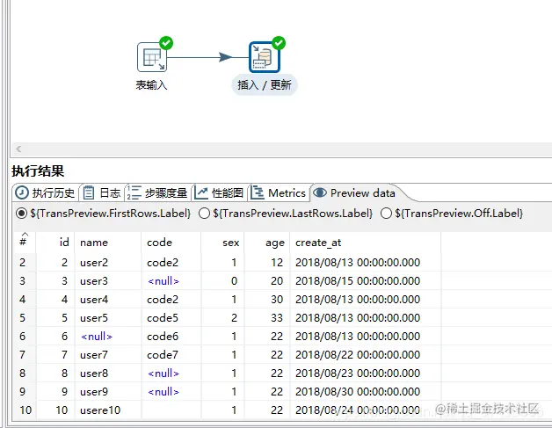Click the create_at column header
Screen dimensions: 552x428
[366, 243]
